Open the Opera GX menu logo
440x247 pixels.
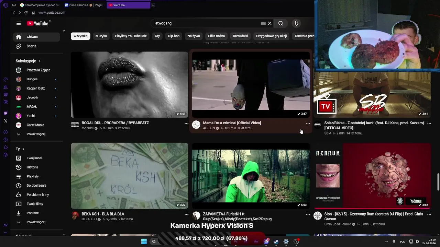click(5, 5)
